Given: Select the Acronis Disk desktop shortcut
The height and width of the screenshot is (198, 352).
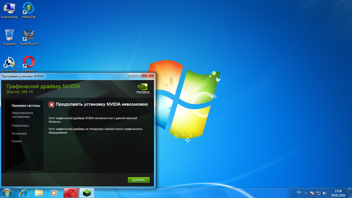Looking at the screenshot, I should 10,64.
